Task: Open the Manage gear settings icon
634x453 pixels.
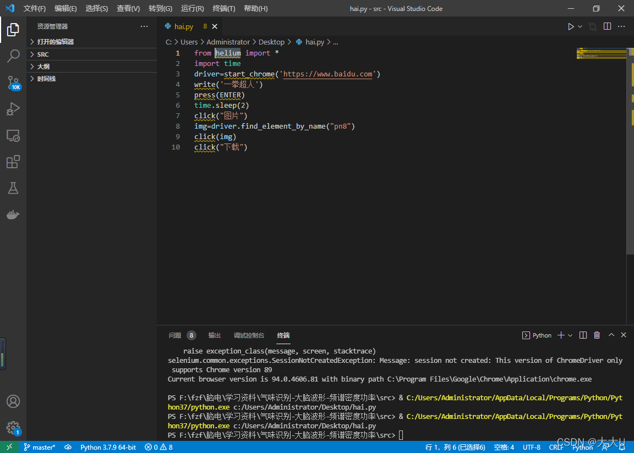Action: [x=13, y=428]
